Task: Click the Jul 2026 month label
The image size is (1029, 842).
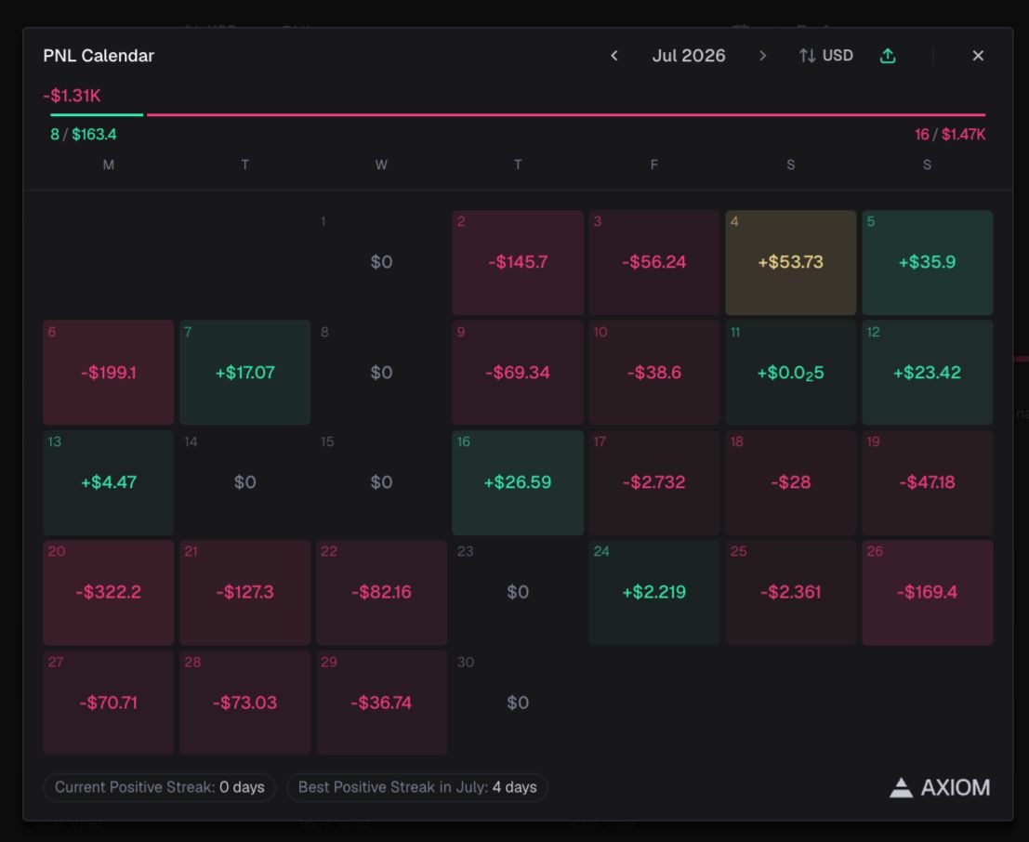Action: pos(689,56)
